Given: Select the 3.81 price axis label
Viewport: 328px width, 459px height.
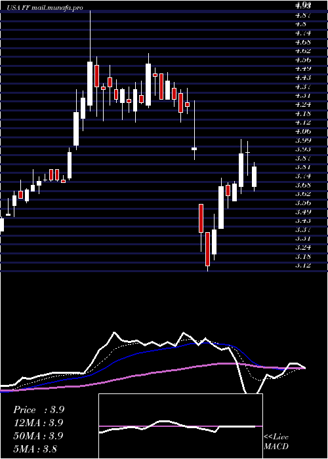Looking at the screenshot, I should pos(303,167).
